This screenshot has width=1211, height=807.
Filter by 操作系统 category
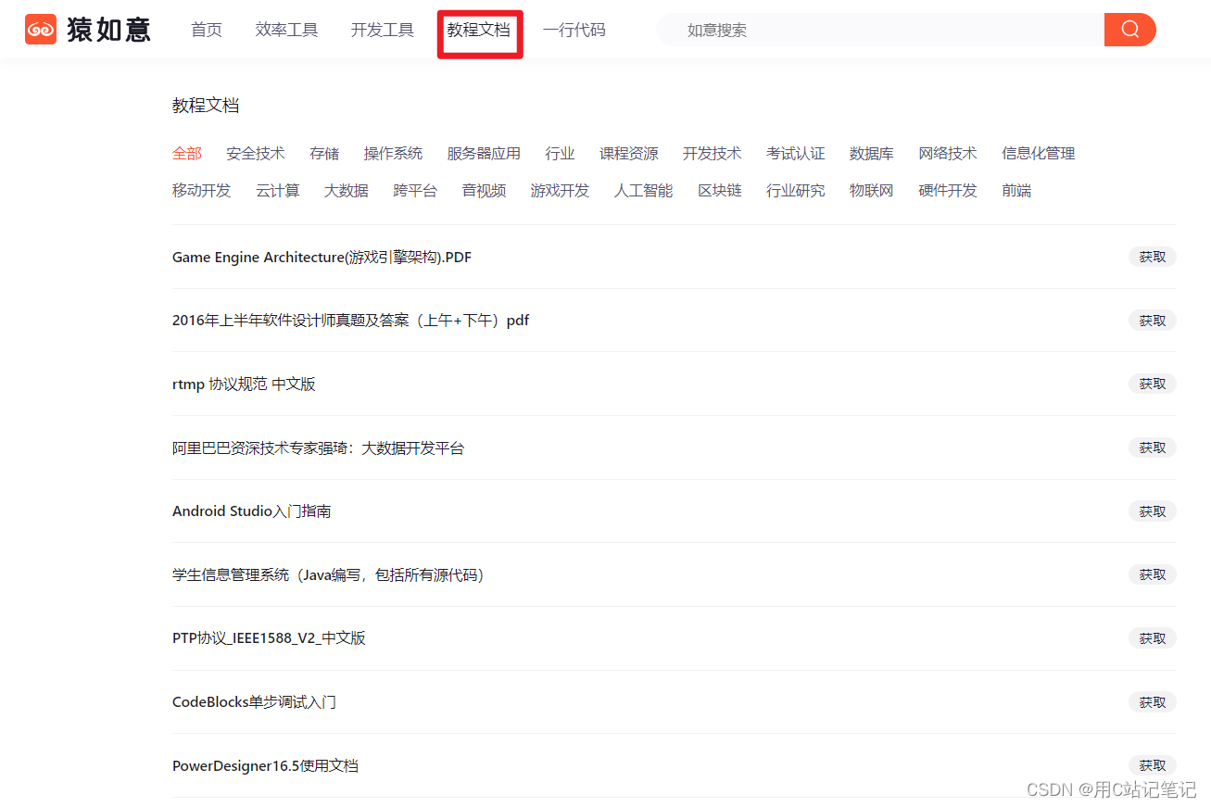tap(394, 154)
